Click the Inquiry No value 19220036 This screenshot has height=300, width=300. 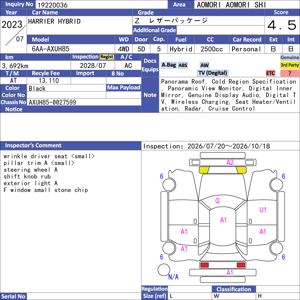(x=52, y=5)
